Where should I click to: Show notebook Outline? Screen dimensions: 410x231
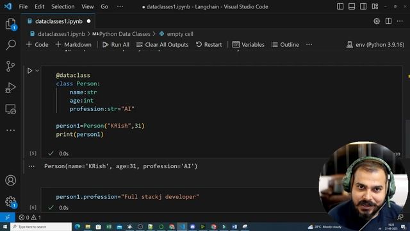(x=285, y=45)
